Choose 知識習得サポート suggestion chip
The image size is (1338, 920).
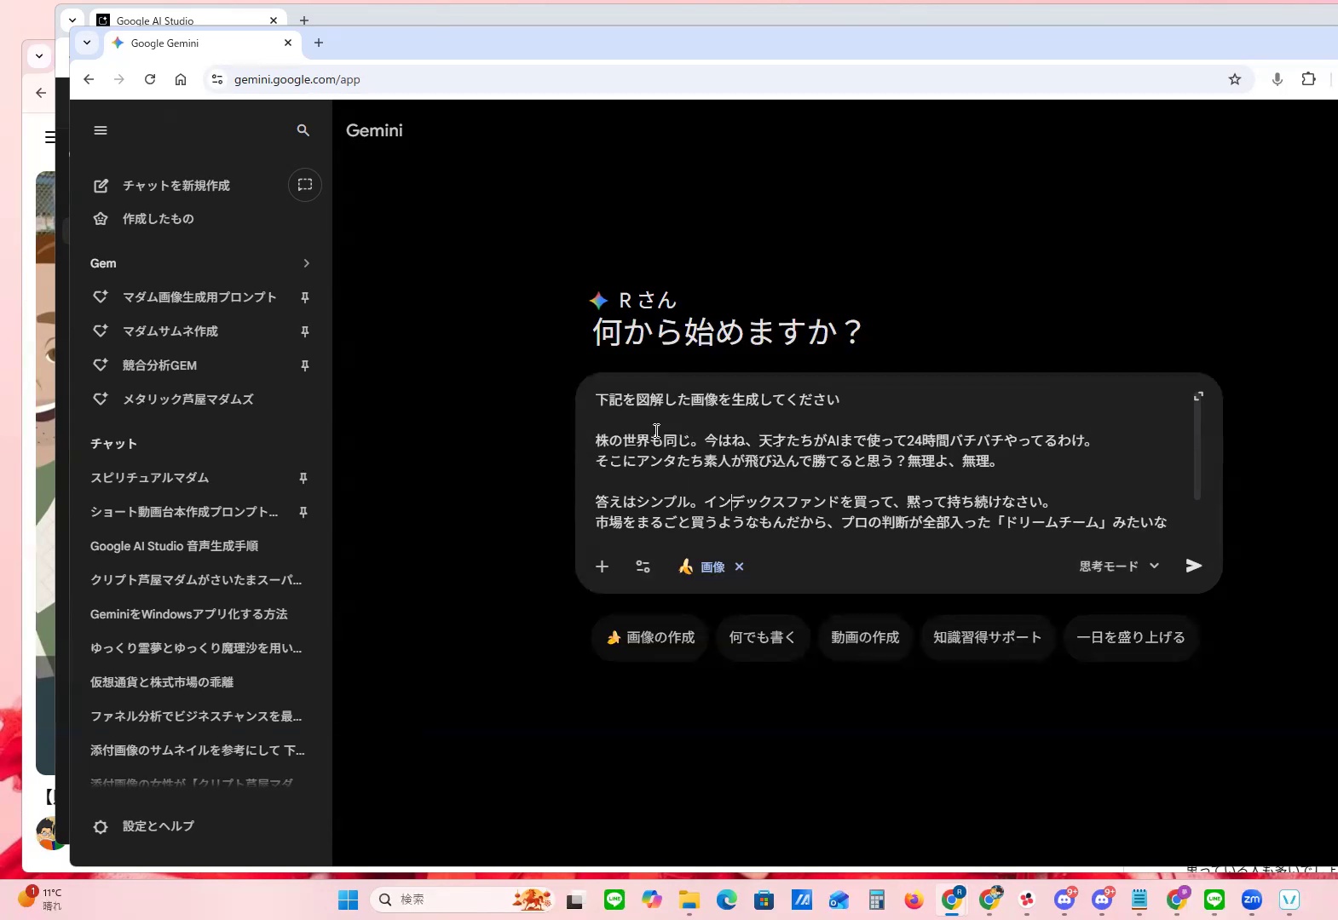pyautogui.click(x=987, y=637)
